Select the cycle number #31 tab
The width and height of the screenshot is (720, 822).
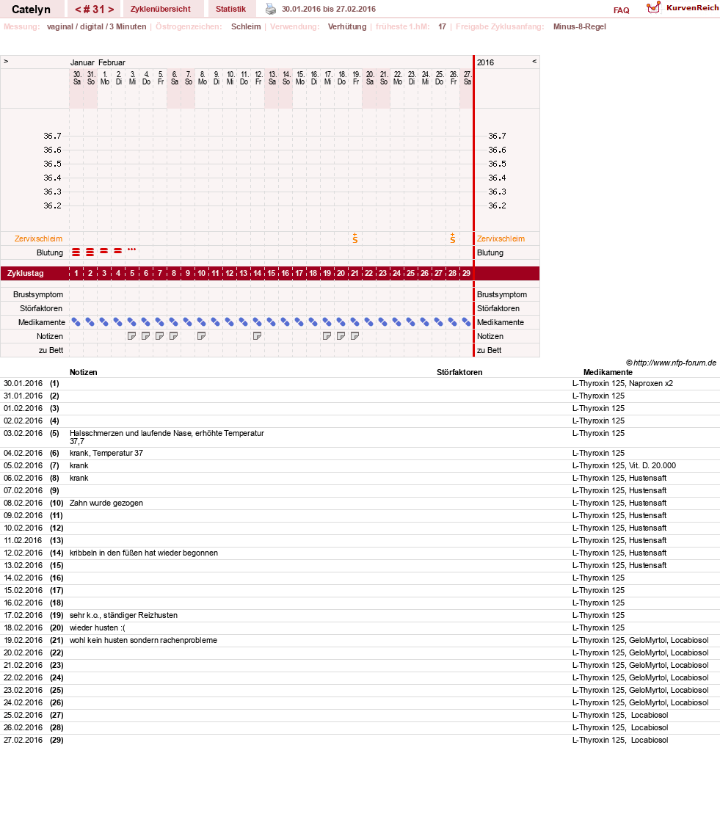pyautogui.click(x=95, y=10)
